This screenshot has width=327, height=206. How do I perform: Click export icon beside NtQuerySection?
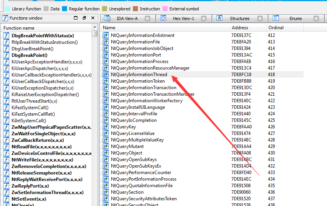(106, 192)
